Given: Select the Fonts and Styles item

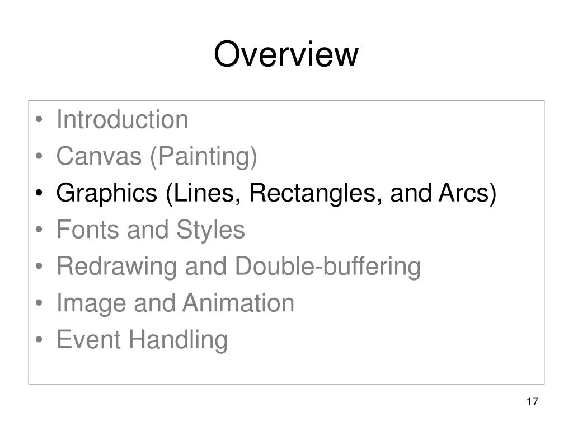Looking at the screenshot, I should tap(151, 230).
